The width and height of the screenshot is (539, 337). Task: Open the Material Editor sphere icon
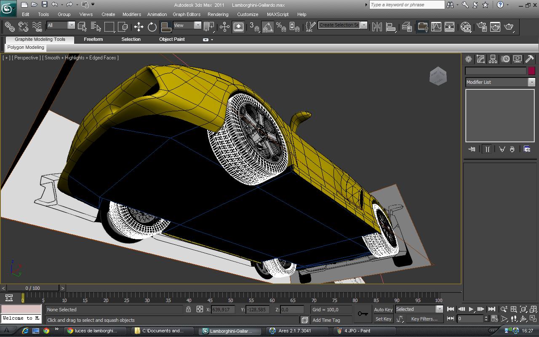coord(466,27)
